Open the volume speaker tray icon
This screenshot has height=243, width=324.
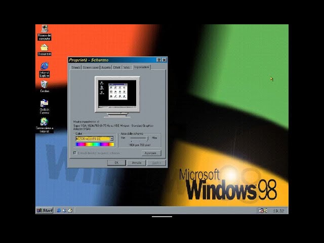266,211
